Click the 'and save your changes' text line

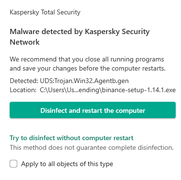(87, 69)
